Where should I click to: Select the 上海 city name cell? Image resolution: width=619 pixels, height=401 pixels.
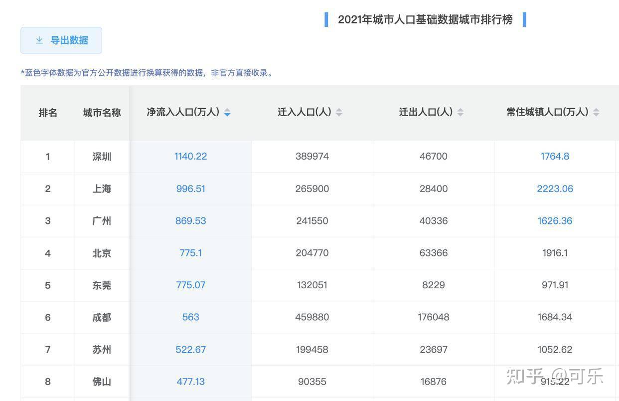[x=102, y=189]
